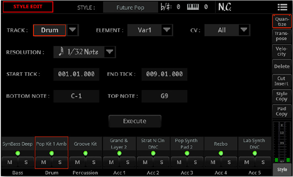Click the output level meter
This screenshot has height=177, width=293.
(x=282, y=142)
